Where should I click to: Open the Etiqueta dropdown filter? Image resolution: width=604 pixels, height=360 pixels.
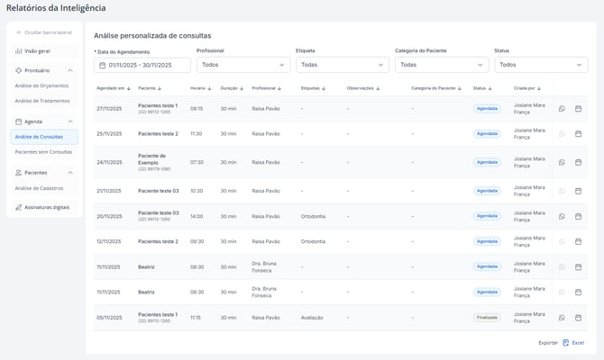342,65
